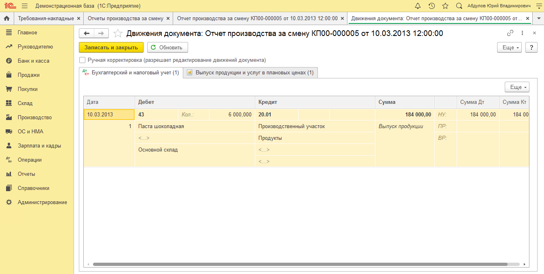This screenshot has width=544, height=274.
Task: Open the Требования-накладные tab
Action: tap(46, 19)
